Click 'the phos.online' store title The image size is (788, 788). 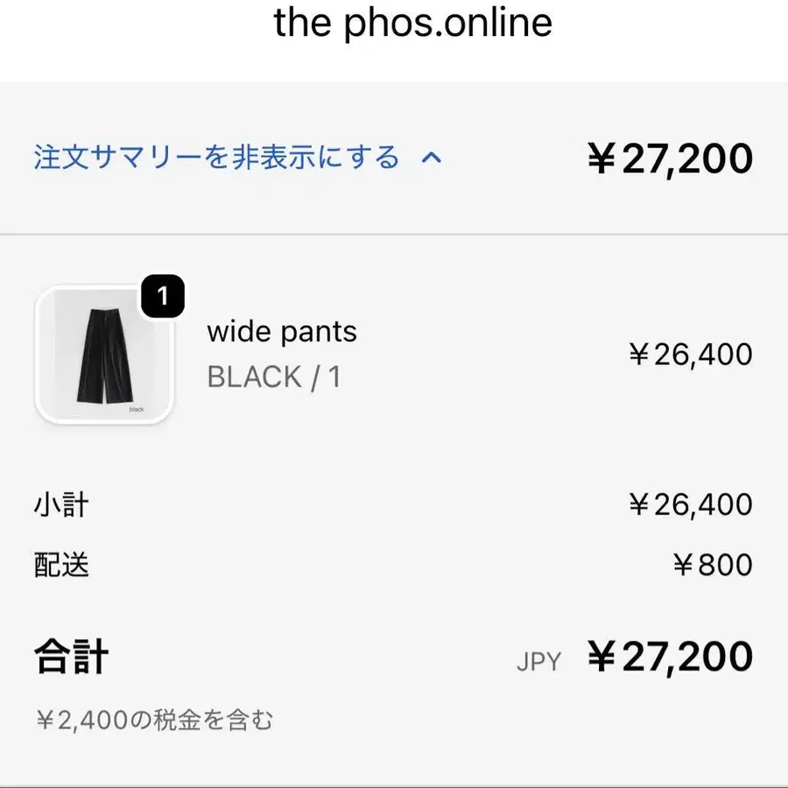coord(413,22)
